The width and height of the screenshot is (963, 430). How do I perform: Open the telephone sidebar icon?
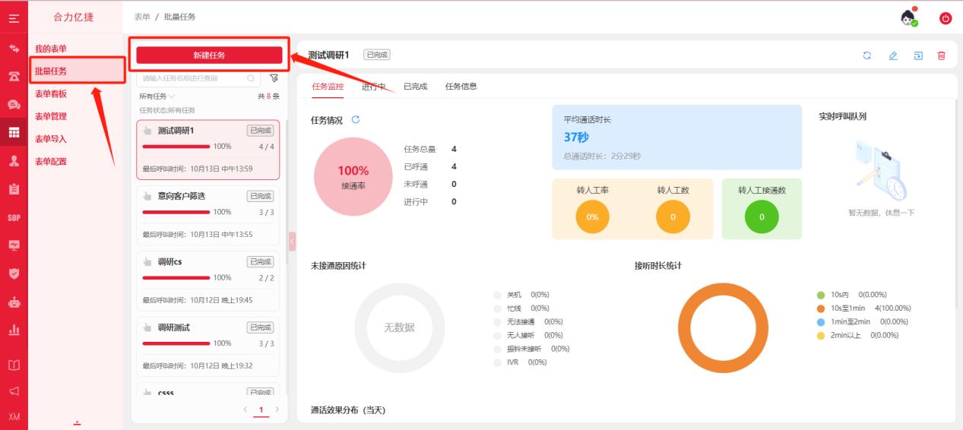pyautogui.click(x=14, y=76)
